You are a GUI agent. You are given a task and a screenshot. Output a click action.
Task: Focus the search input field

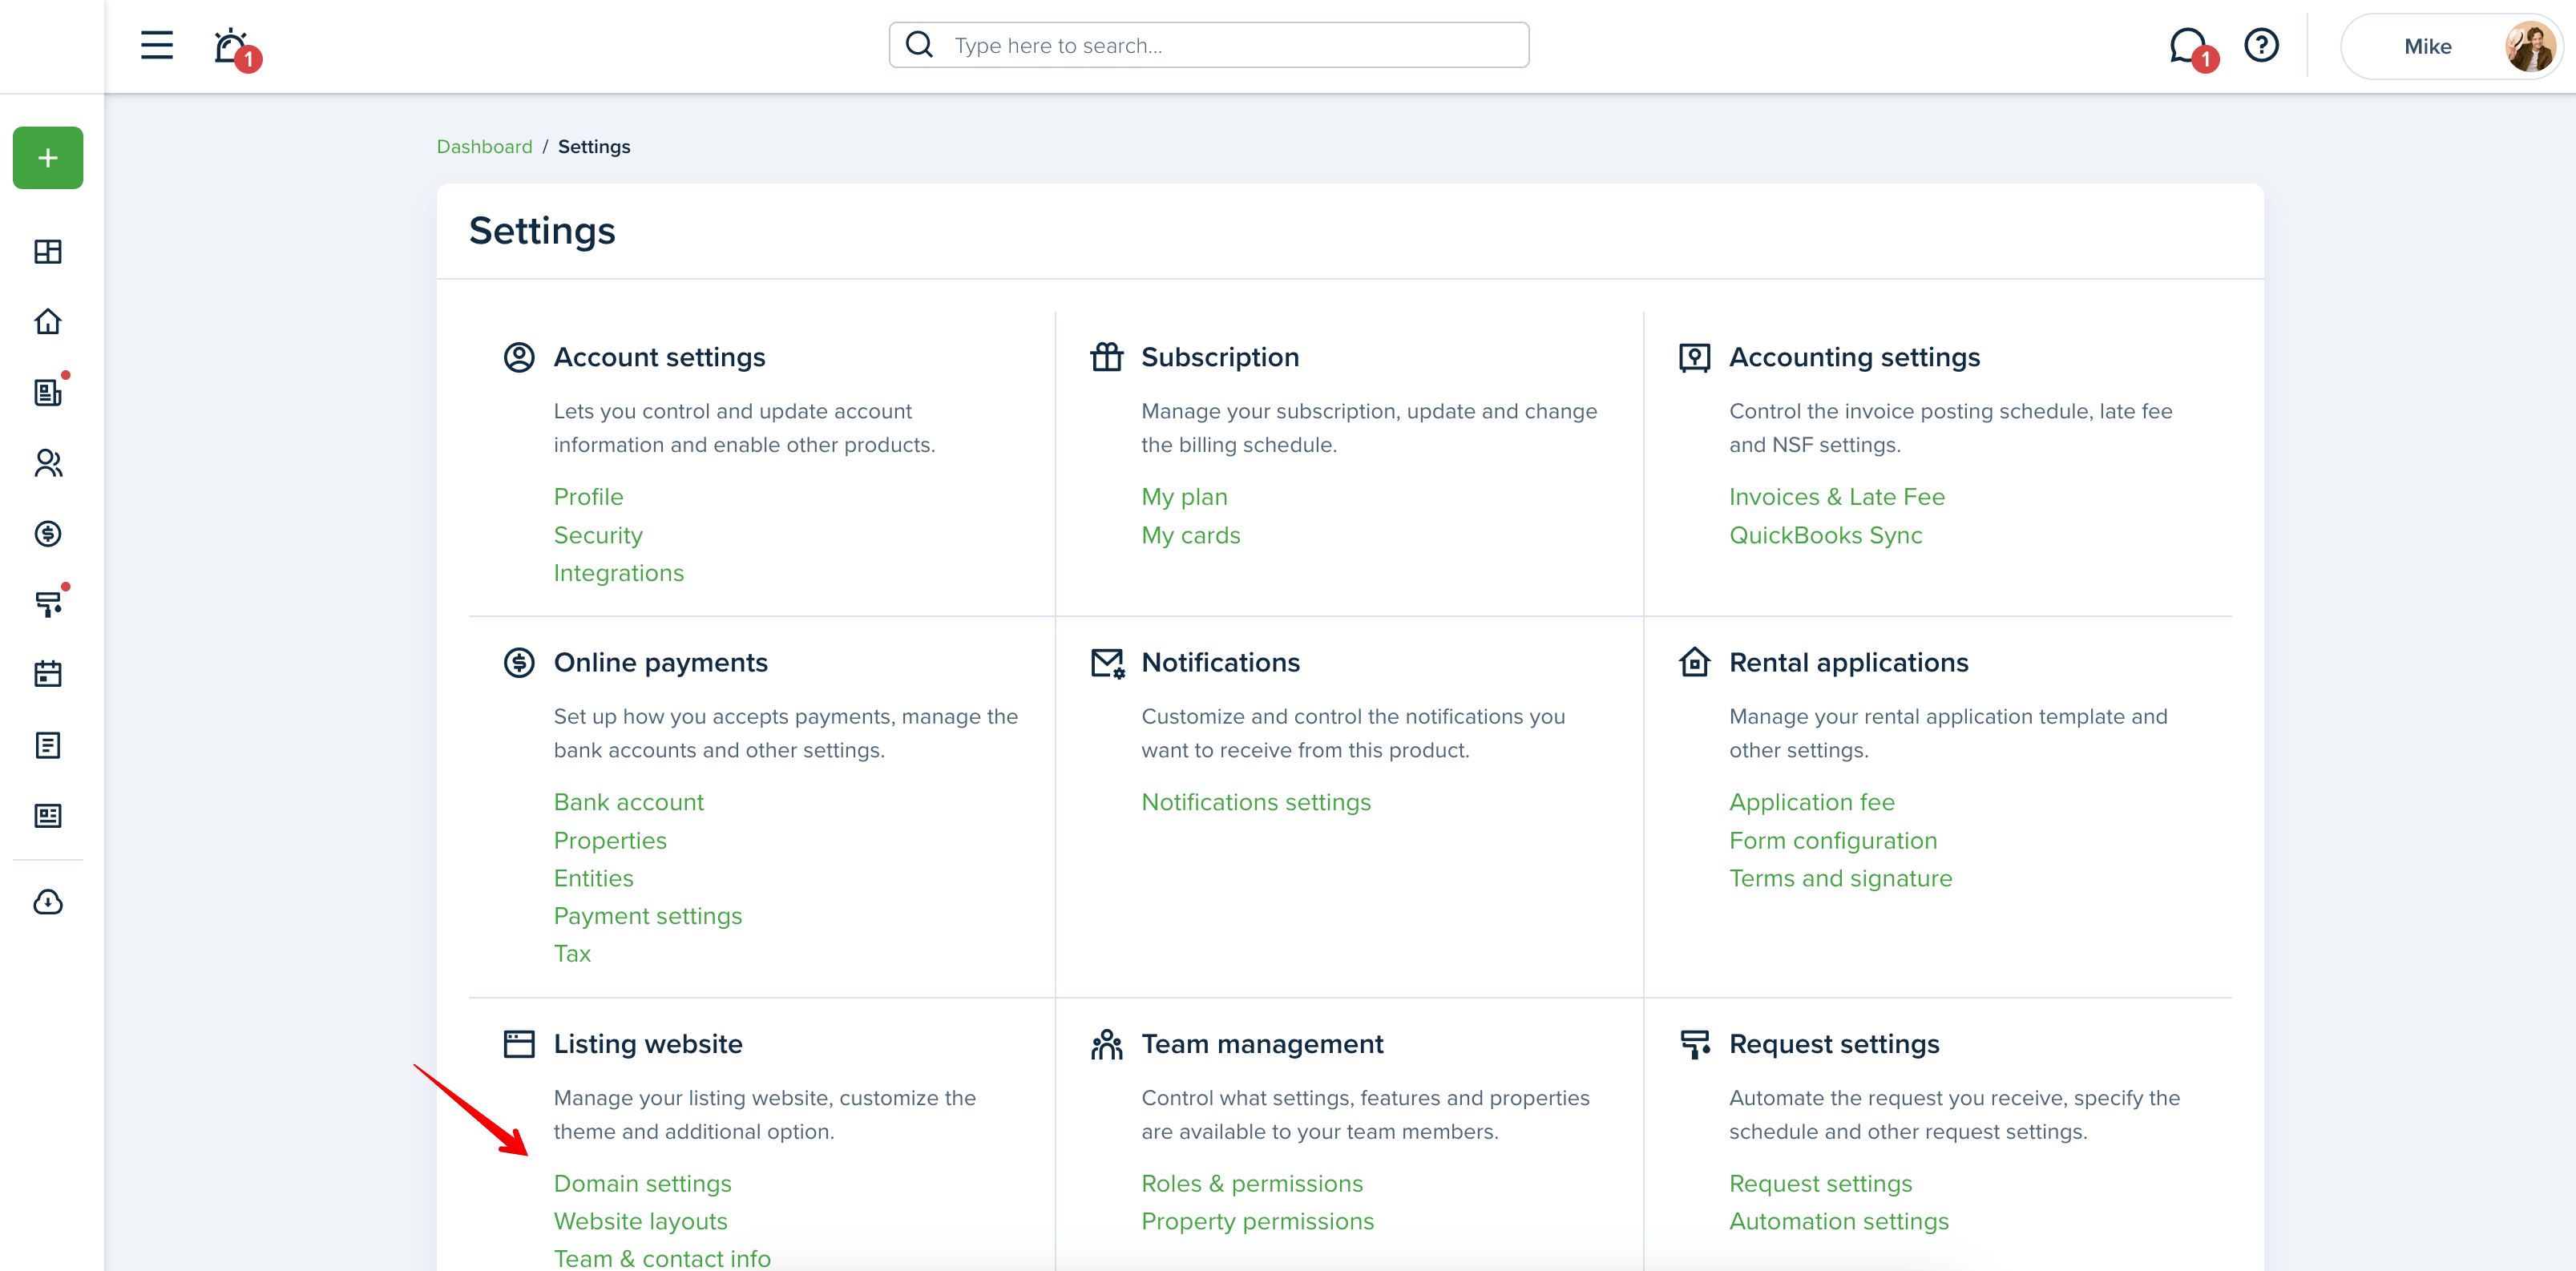click(x=1209, y=46)
